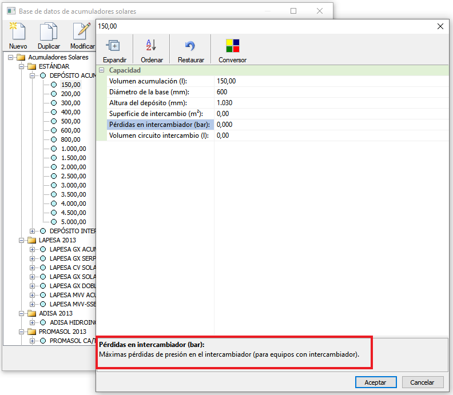Click the Duplicar toolbar icon
This screenshot has height=395, width=453.
click(x=49, y=31)
